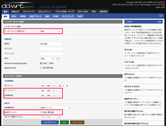
Task: Open the アクセス制限・タイマ tab
Action: (x=64, y=11)
